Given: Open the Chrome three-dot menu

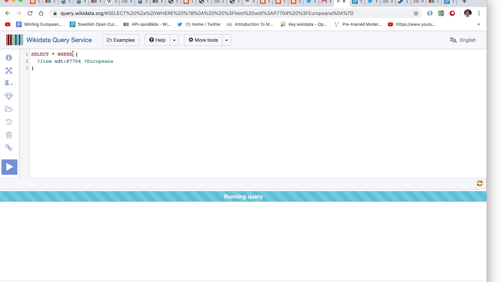Looking at the screenshot, I should (479, 13).
